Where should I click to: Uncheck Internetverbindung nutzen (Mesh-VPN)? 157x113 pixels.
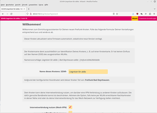pos(70,107)
